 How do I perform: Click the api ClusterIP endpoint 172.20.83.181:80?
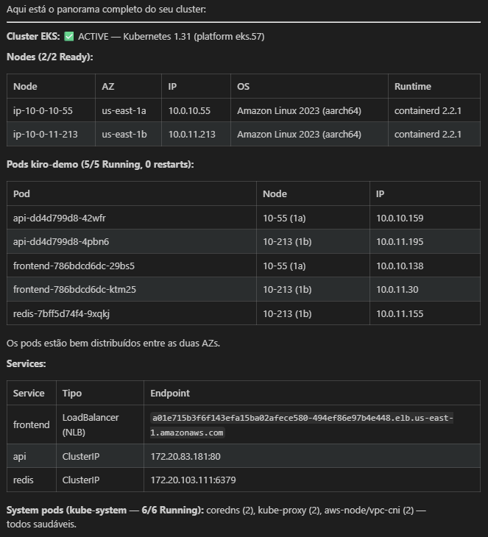(x=185, y=457)
